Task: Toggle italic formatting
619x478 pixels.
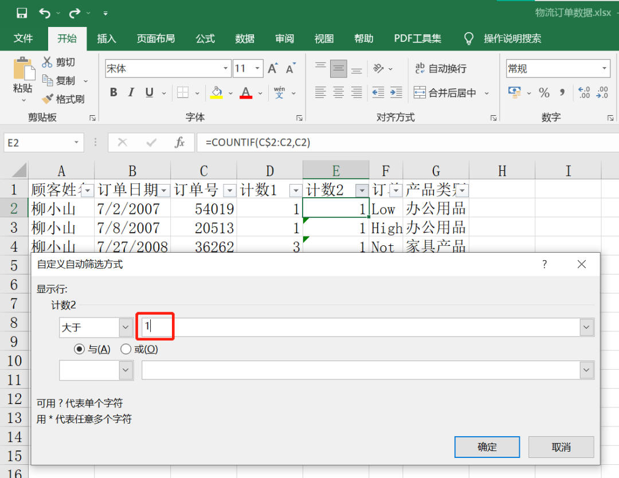Action: click(131, 92)
